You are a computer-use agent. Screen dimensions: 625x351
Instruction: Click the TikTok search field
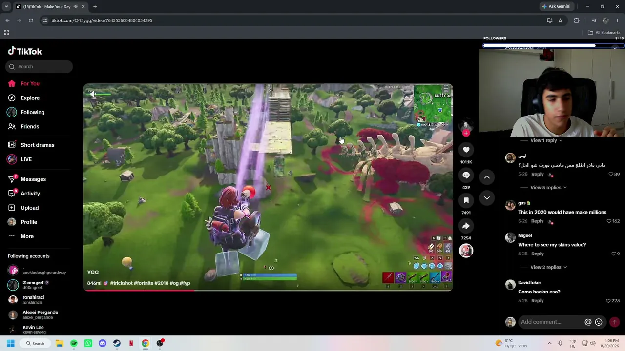coord(39,67)
